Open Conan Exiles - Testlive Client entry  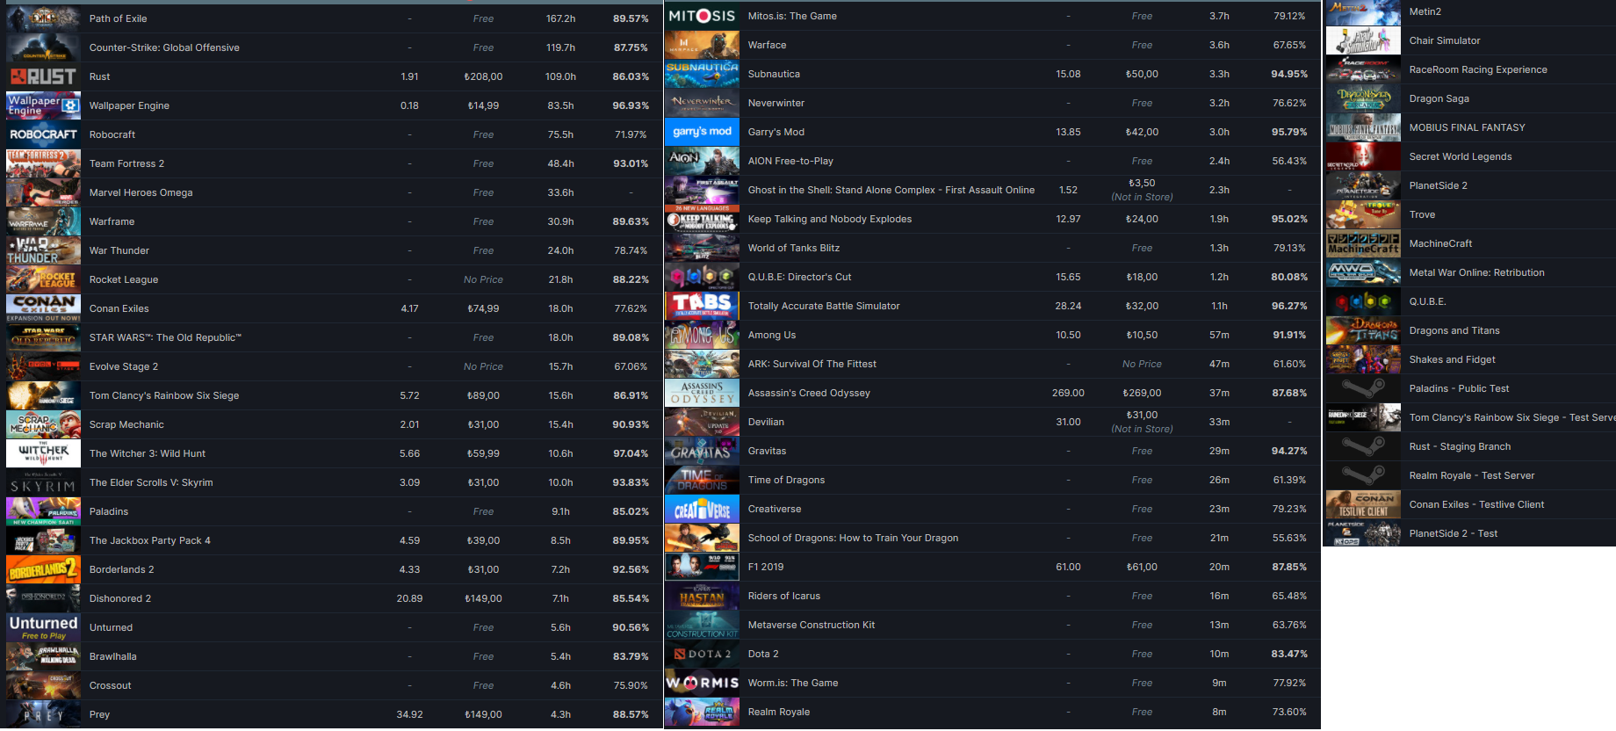tap(1476, 504)
